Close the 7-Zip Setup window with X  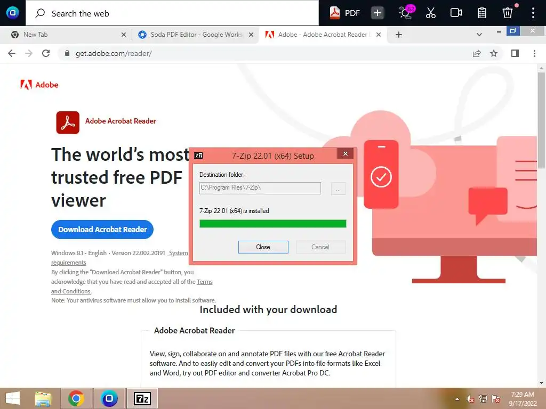pos(345,153)
